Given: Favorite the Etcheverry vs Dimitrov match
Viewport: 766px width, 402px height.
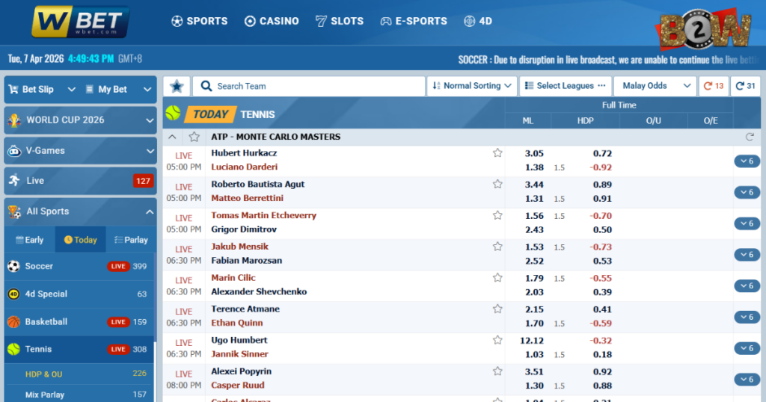Looking at the screenshot, I should (497, 216).
